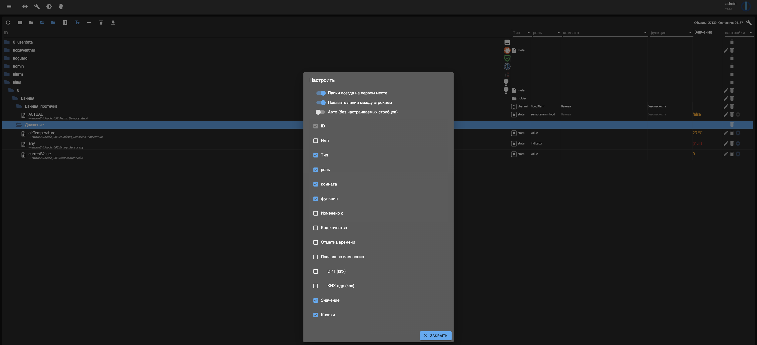The height and width of the screenshot is (345, 757).
Task: Open the column settings wrench icon
Action: click(748, 22)
